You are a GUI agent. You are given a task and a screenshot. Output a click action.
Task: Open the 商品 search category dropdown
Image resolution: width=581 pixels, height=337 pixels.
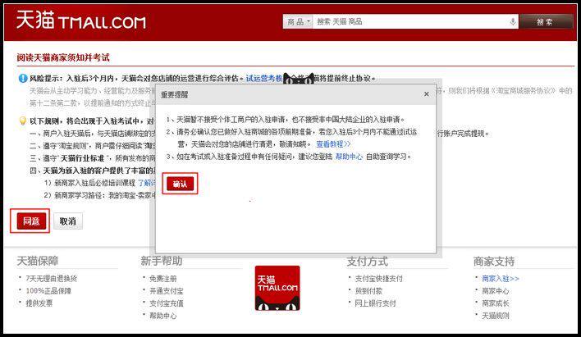tap(298, 22)
